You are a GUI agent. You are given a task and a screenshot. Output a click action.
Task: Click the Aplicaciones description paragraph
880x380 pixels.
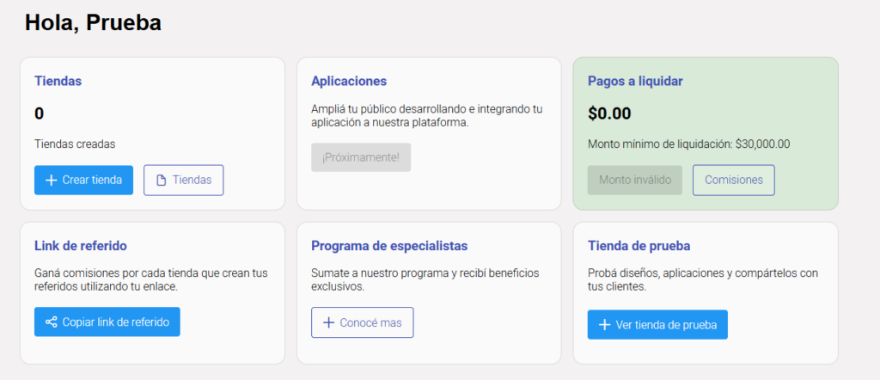427,116
